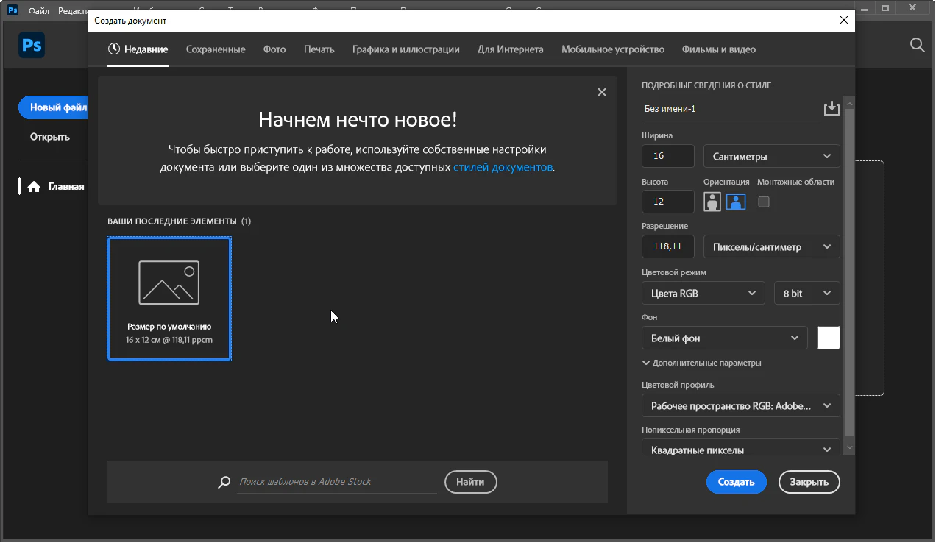
Task: Click the search magnifier icon top right
Action: [917, 46]
